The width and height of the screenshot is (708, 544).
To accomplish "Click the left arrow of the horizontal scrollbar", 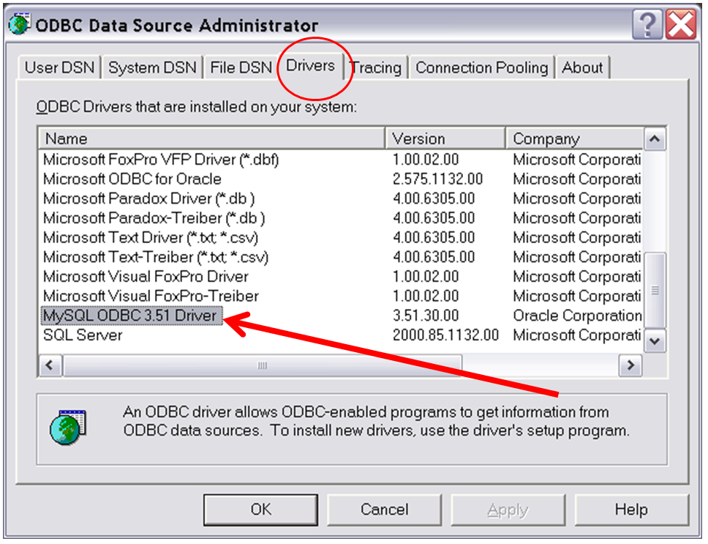I will [x=49, y=365].
